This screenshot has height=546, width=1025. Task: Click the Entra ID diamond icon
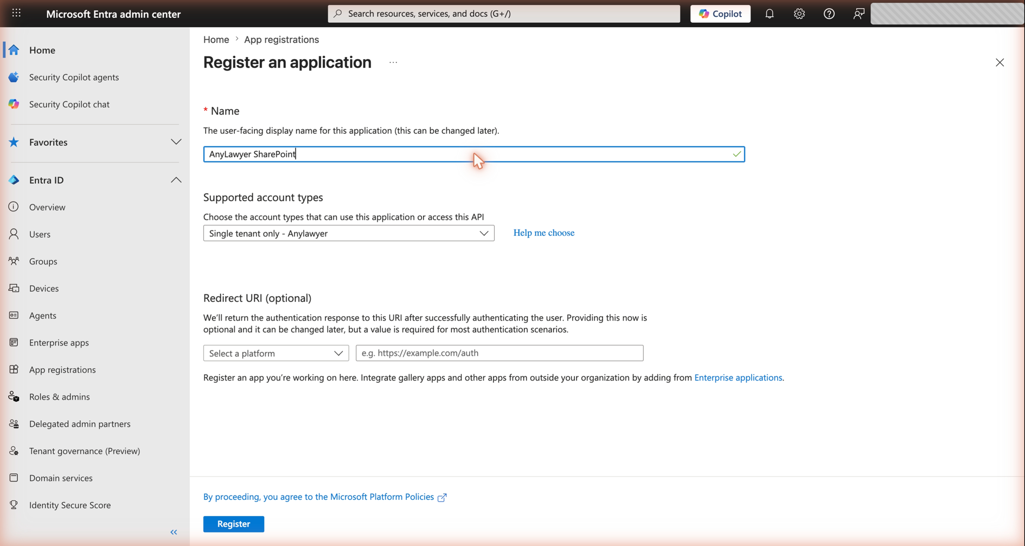[14, 180]
